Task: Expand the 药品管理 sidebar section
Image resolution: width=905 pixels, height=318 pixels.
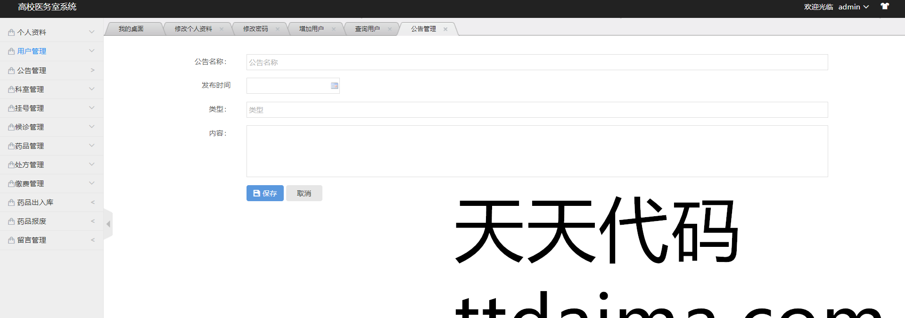Action: [x=51, y=146]
